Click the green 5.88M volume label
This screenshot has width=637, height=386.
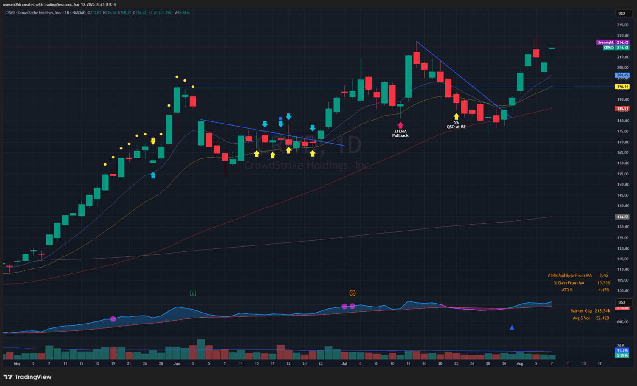(x=622, y=355)
